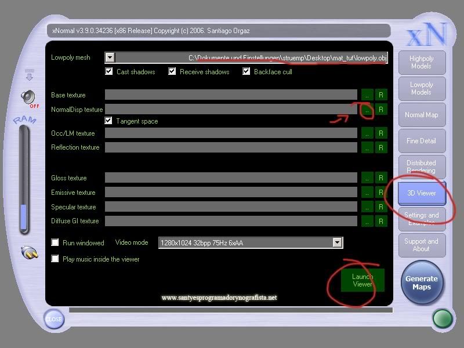464x348 pixels.
Task: Browse for Occ/LM texture file
Action: (x=367, y=133)
